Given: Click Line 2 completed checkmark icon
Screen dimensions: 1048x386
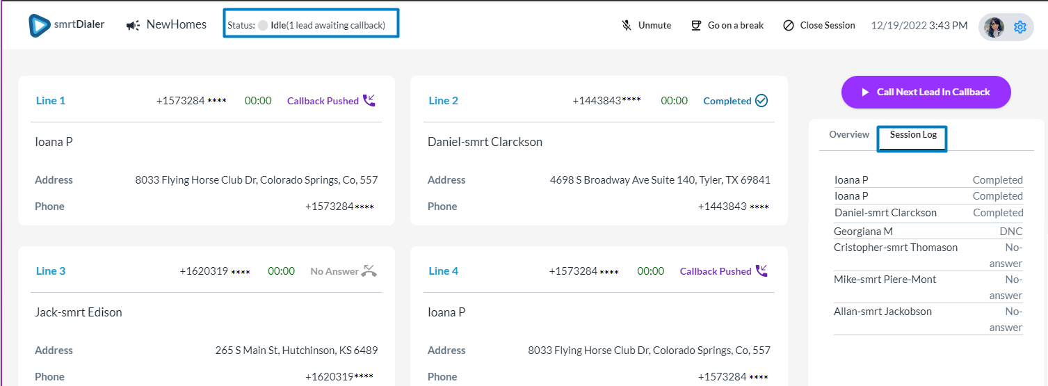Looking at the screenshot, I should coord(761,101).
